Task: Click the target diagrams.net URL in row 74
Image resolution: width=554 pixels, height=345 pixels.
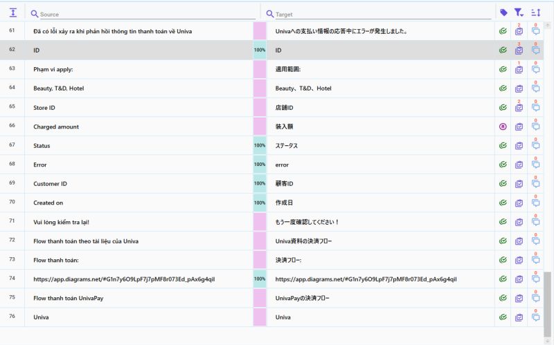Action: click(x=366, y=279)
